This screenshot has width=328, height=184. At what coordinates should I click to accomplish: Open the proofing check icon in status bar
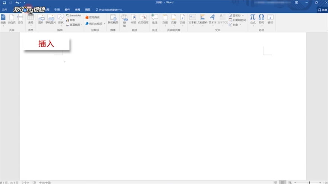click(x=34, y=183)
